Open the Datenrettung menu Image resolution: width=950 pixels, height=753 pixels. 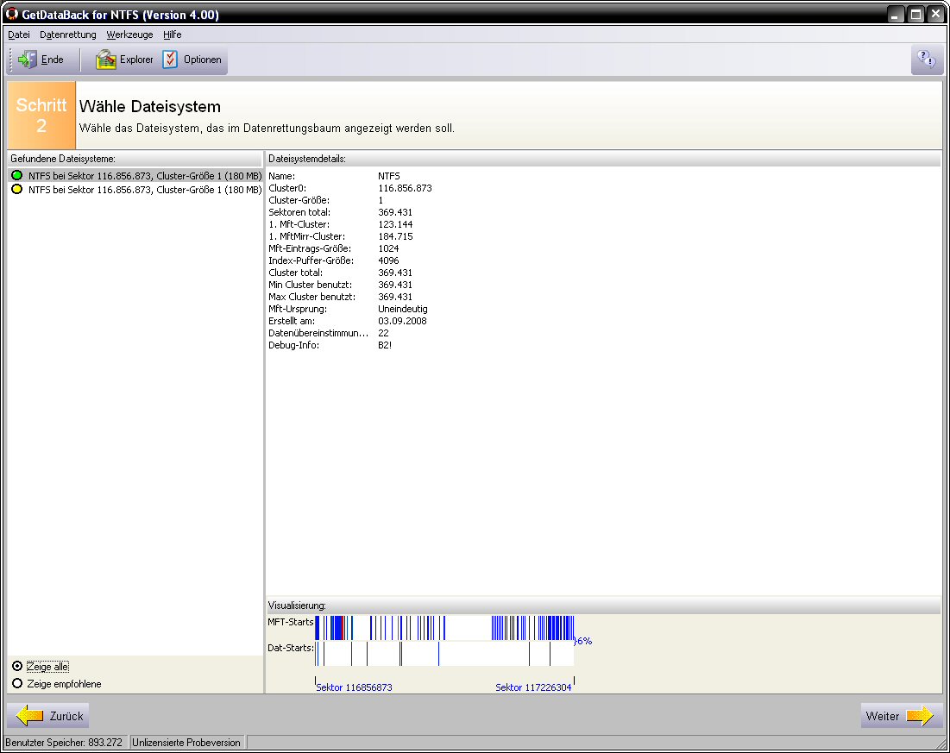[68, 35]
